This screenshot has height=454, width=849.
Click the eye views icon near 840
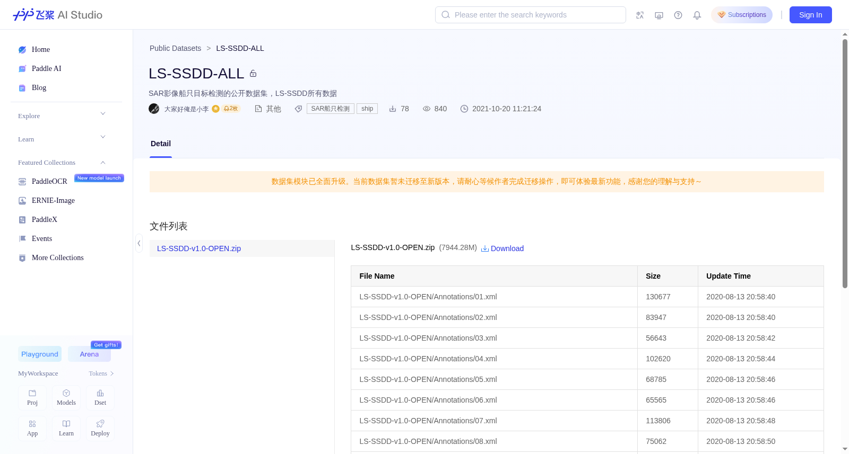click(x=427, y=109)
